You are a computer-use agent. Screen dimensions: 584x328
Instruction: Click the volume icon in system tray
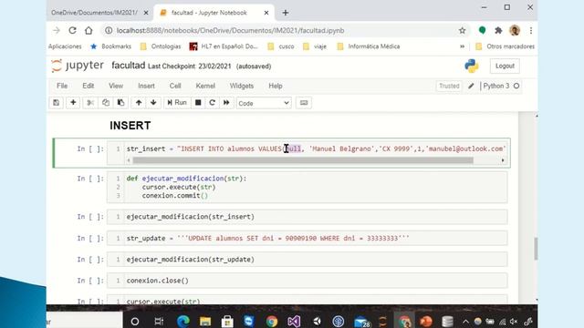[515, 322]
